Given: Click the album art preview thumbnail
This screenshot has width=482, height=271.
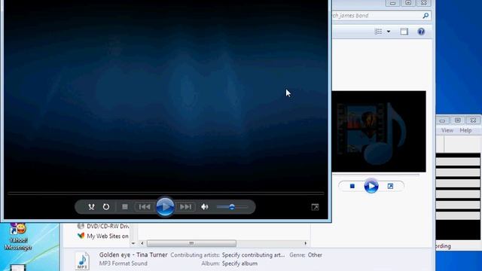Looking at the screenshot, I should tap(379, 132).
